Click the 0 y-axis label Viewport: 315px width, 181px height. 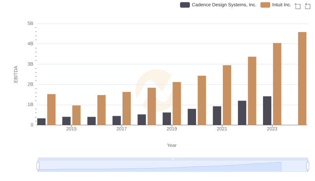tap(32, 125)
